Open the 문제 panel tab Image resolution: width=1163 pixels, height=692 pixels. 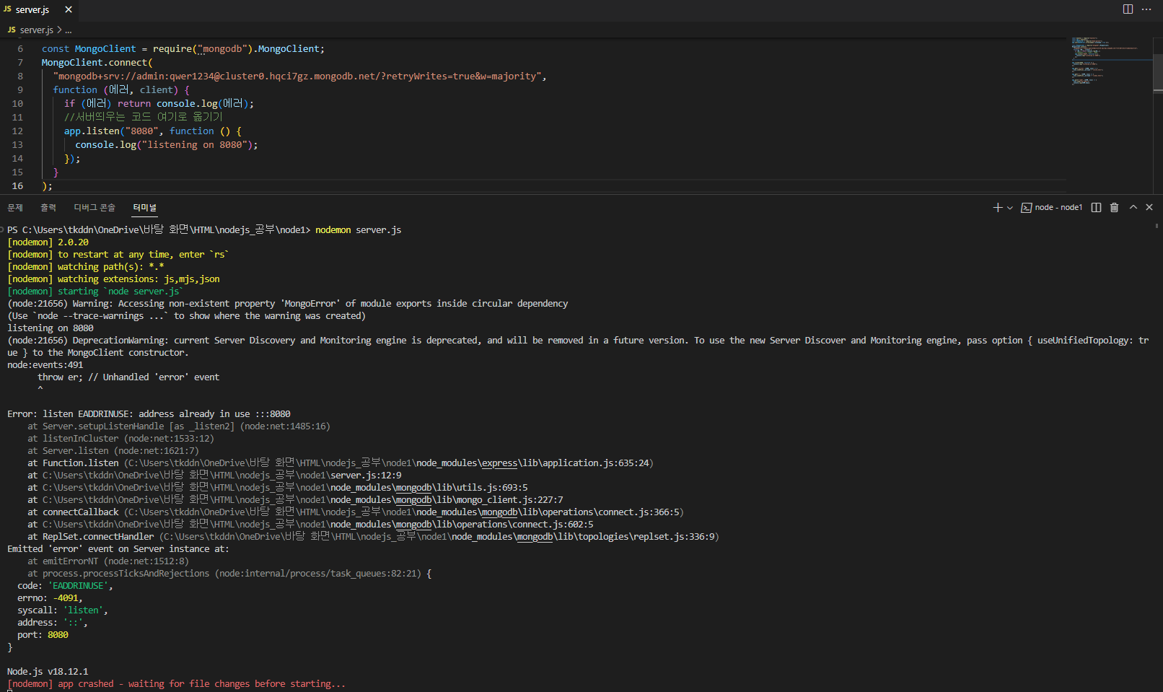(15, 208)
